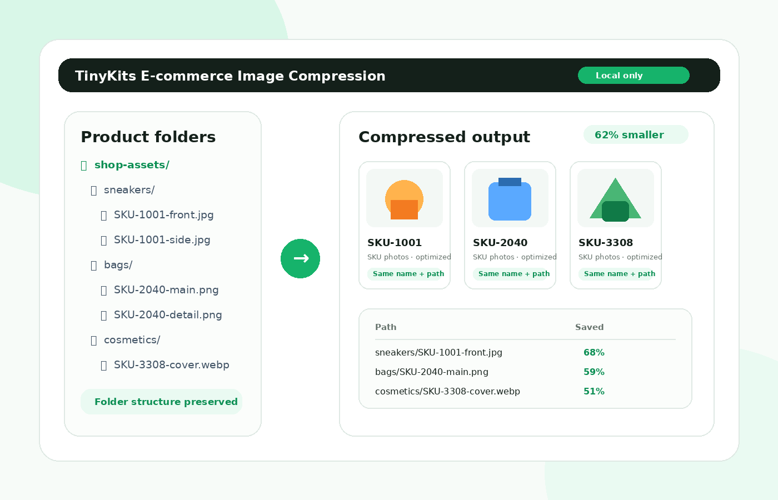
Task: Click the SKU-1001 card title
Action: [395, 243]
